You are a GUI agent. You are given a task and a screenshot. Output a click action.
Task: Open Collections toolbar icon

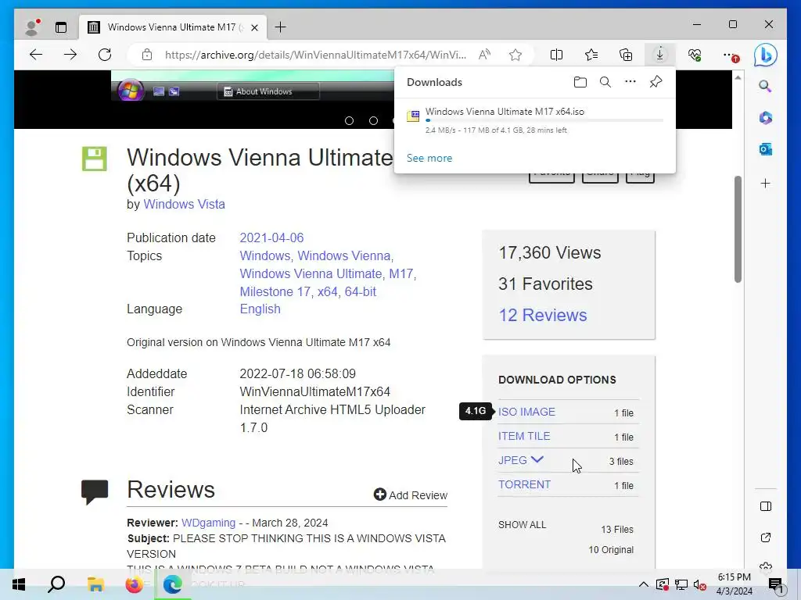coord(626,55)
